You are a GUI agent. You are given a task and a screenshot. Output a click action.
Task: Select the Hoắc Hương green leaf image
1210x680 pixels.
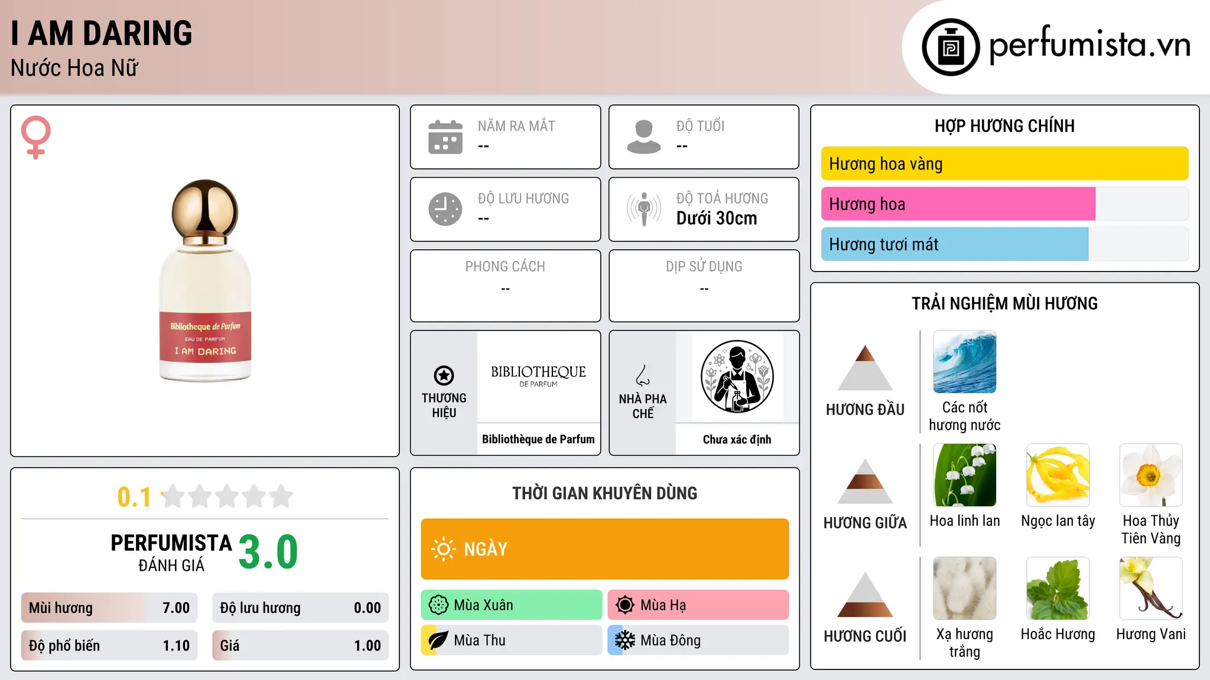click(x=1058, y=588)
